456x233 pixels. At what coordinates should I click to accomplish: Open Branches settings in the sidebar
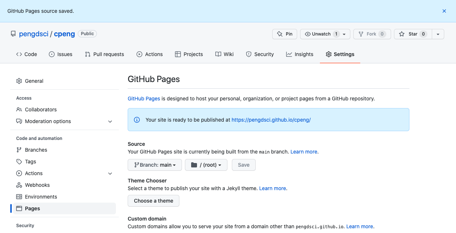click(65, 150)
